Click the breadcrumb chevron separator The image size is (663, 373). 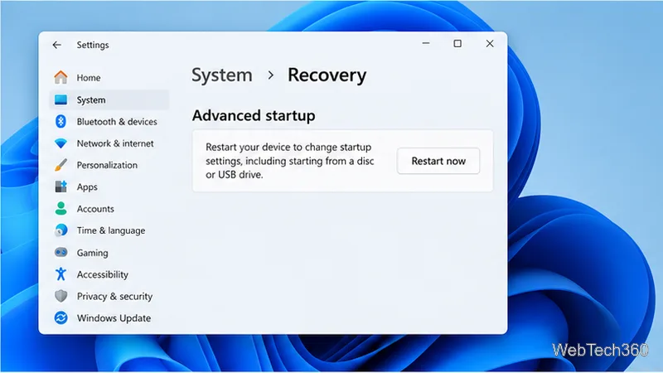(271, 75)
